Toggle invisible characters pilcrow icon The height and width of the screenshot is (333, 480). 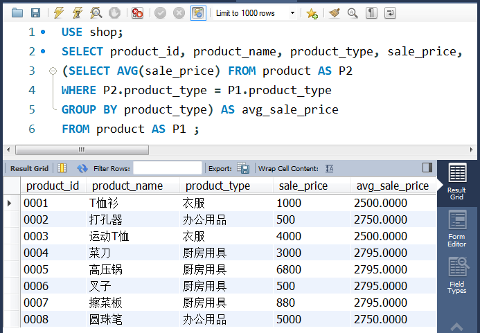point(371,13)
